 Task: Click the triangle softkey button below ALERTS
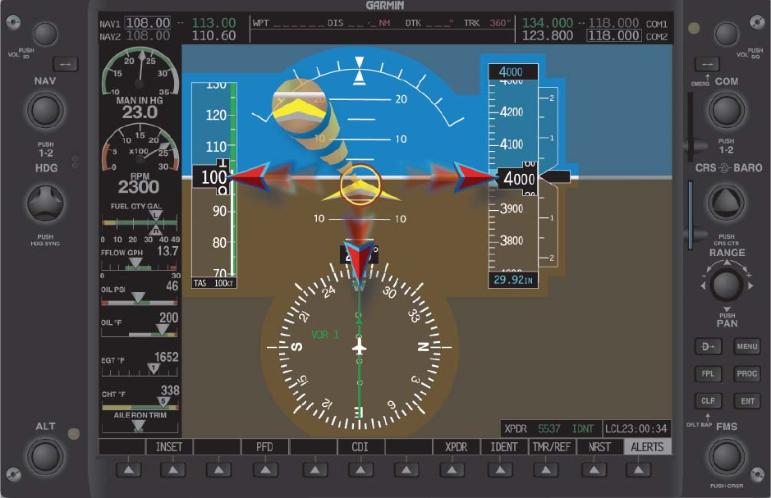point(638,470)
